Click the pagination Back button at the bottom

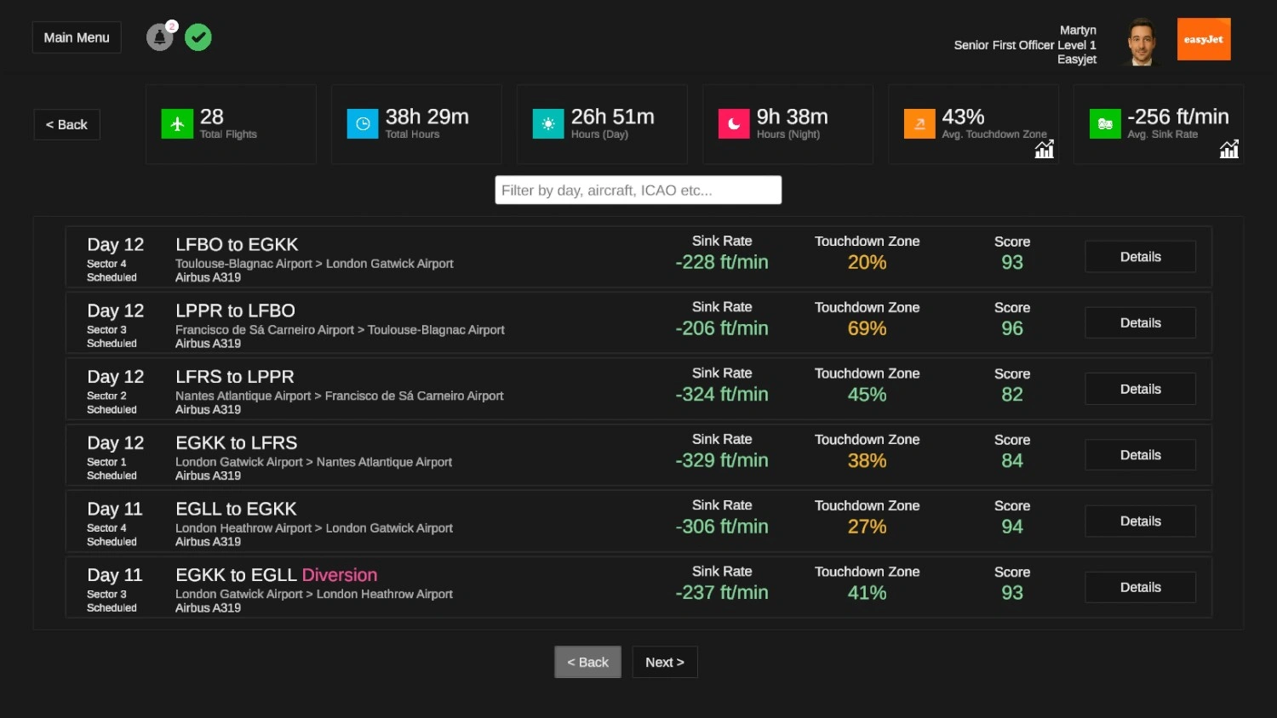coord(587,662)
